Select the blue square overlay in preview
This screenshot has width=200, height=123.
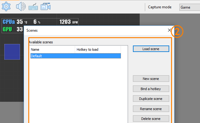tap(12, 52)
